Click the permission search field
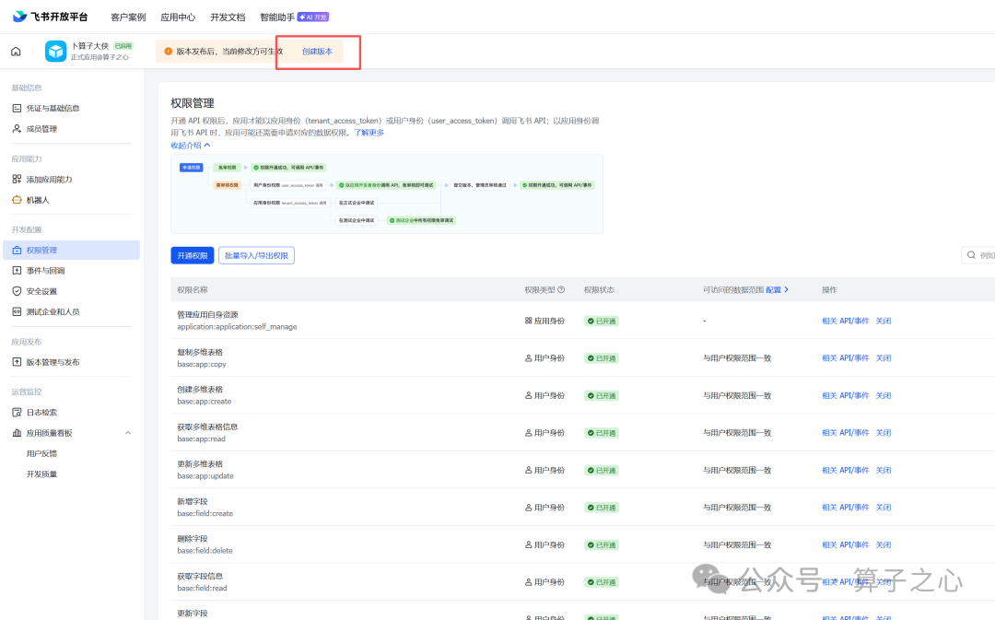995x620 pixels. [x=977, y=255]
